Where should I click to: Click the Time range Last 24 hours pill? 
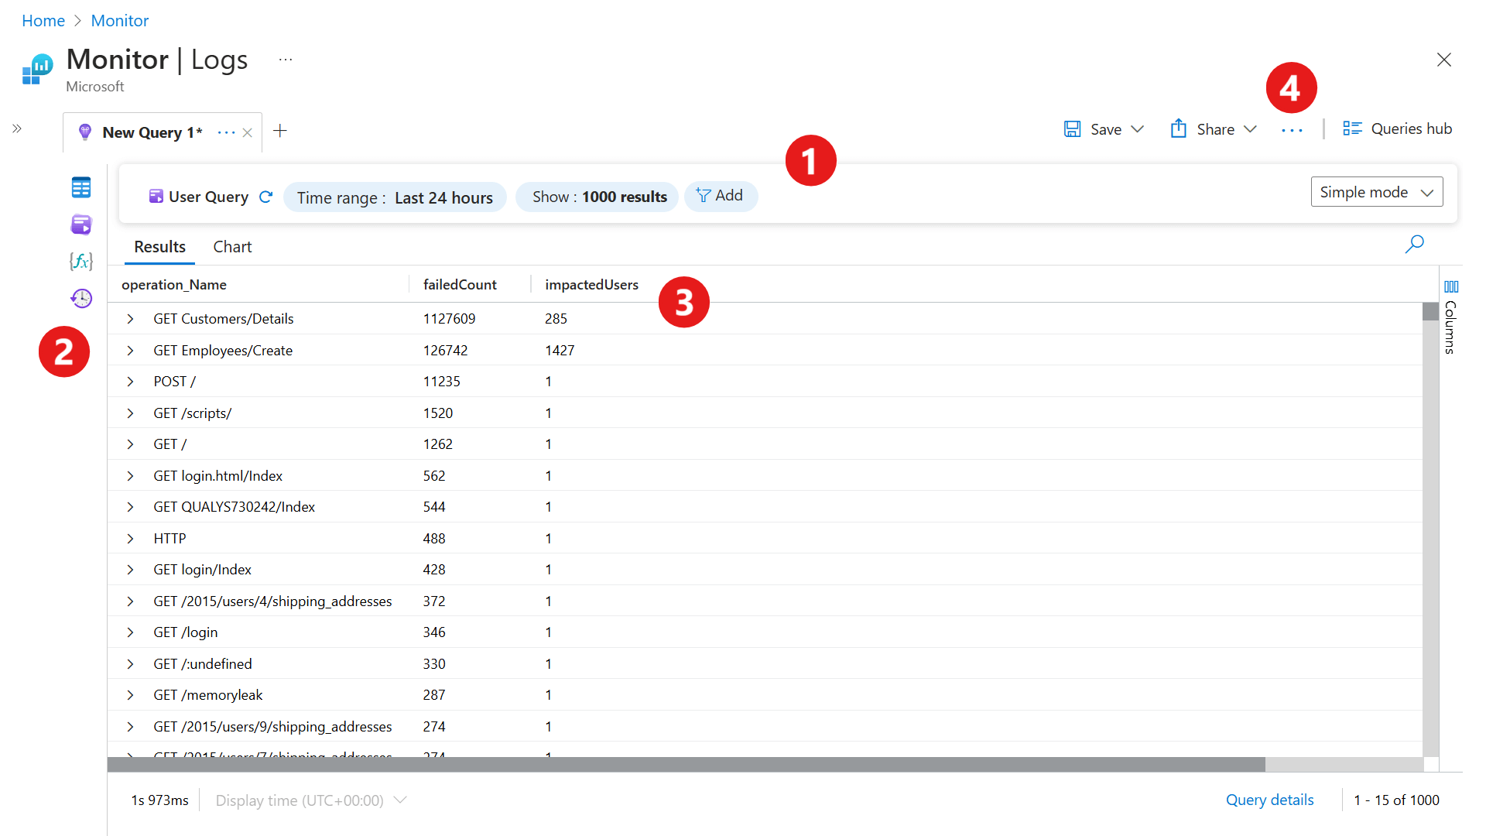pos(395,197)
